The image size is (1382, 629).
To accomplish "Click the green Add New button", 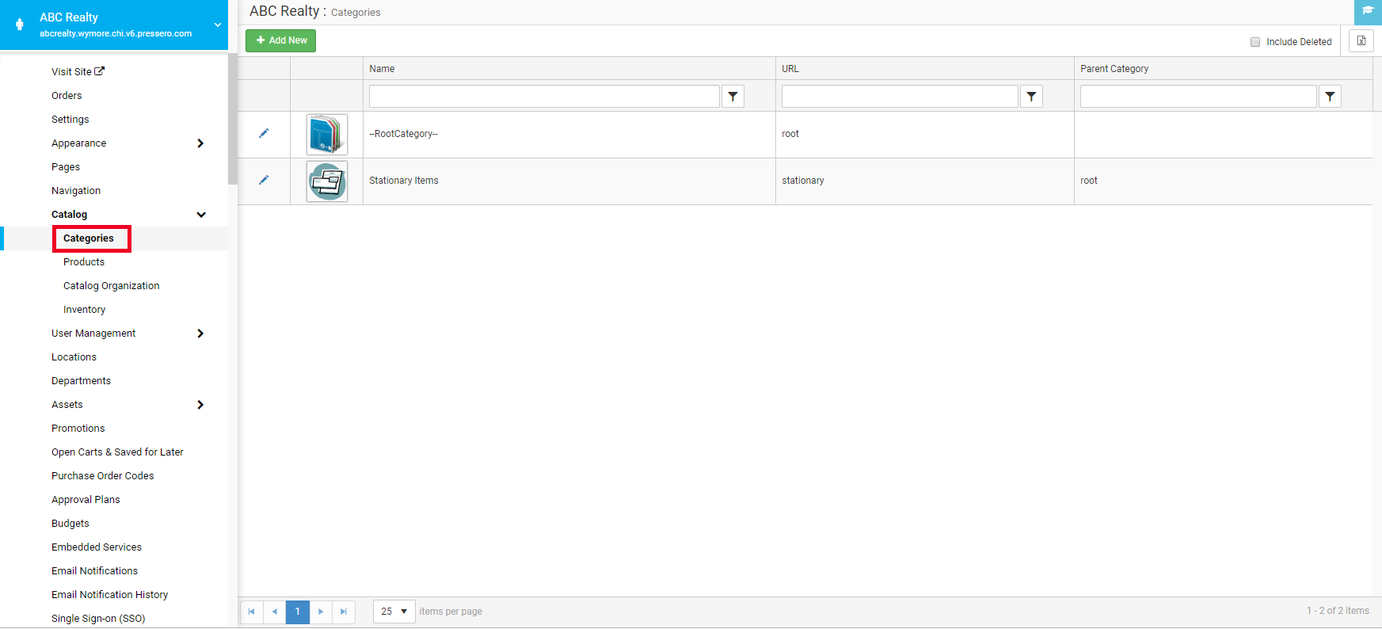I will [x=280, y=40].
